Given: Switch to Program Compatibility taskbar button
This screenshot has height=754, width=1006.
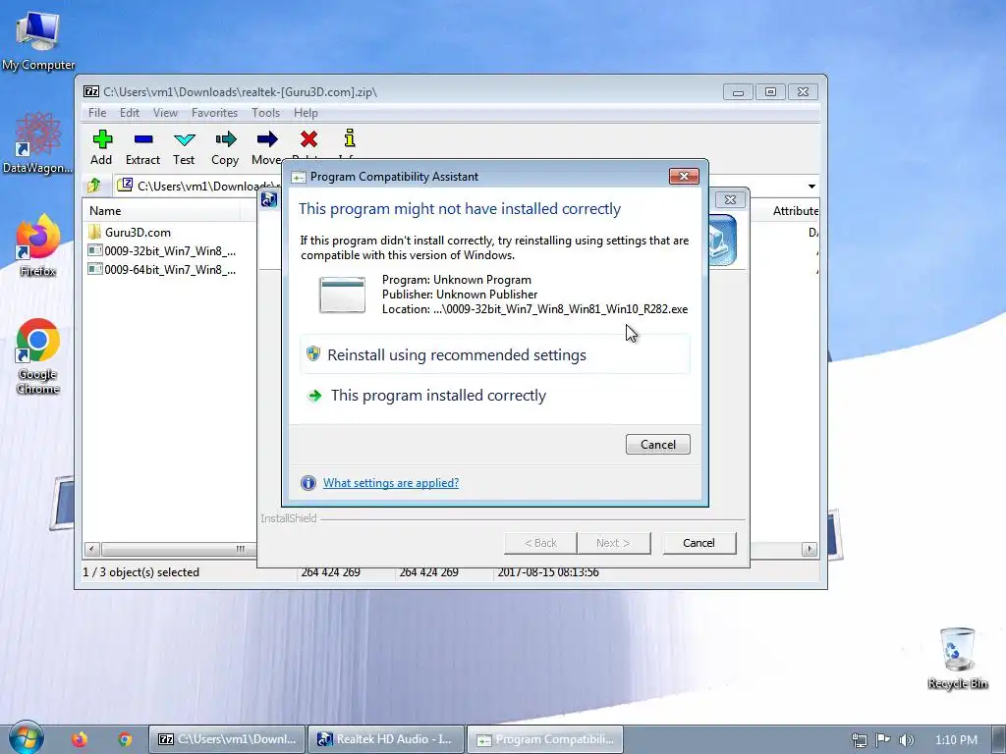Looking at the screenshot, I should click(544, 739).
